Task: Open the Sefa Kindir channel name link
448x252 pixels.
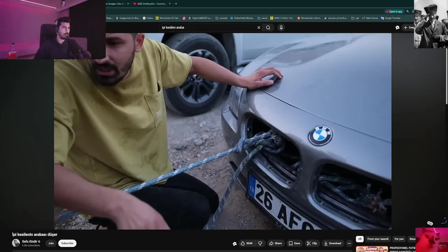Action: pyautogui.click(x=29, y=241)
